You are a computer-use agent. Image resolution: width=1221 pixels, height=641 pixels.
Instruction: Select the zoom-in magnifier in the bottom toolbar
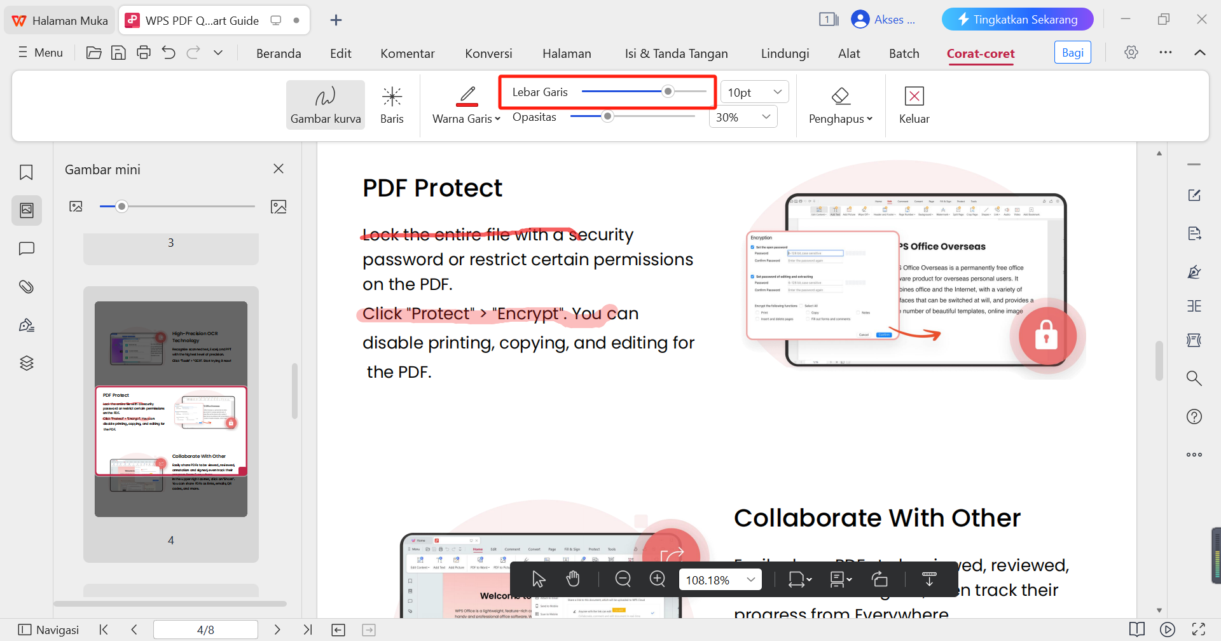pyautogui.click(x=657, y=579)
